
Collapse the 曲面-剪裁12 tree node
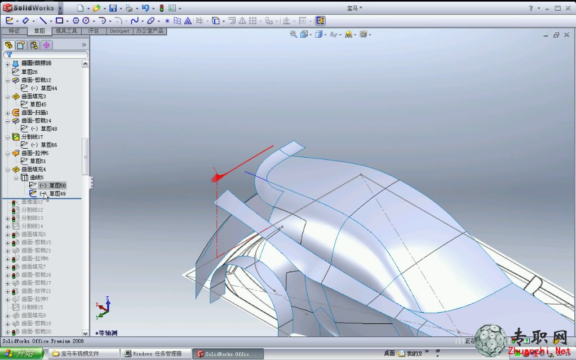click(x=8, y=81)
